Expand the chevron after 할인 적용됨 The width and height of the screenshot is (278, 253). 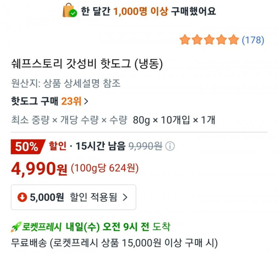point(125,197)
